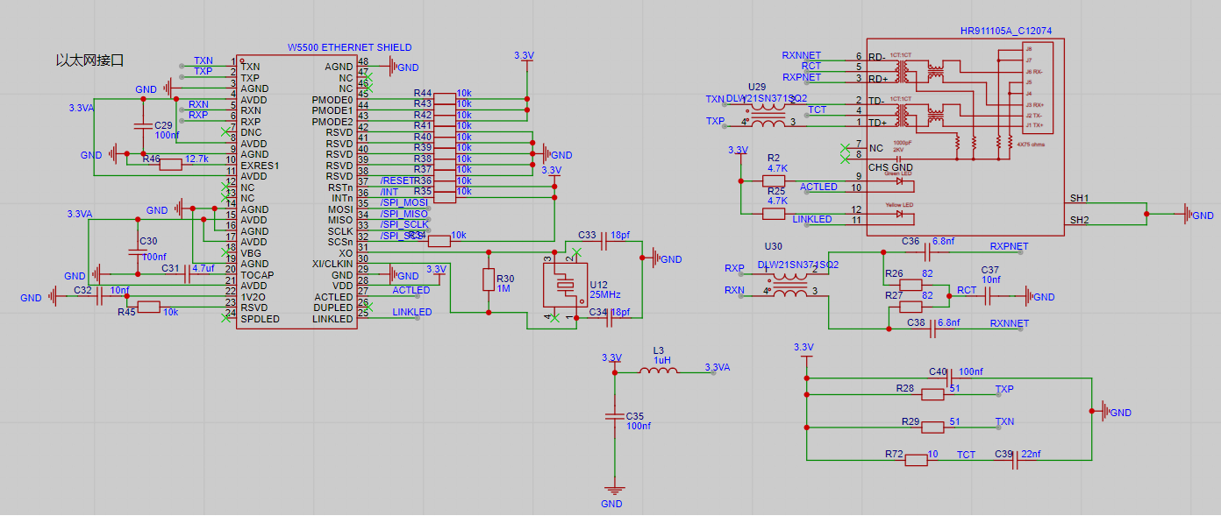Select the U12 25MHz crystal symbol

(565, 284)
